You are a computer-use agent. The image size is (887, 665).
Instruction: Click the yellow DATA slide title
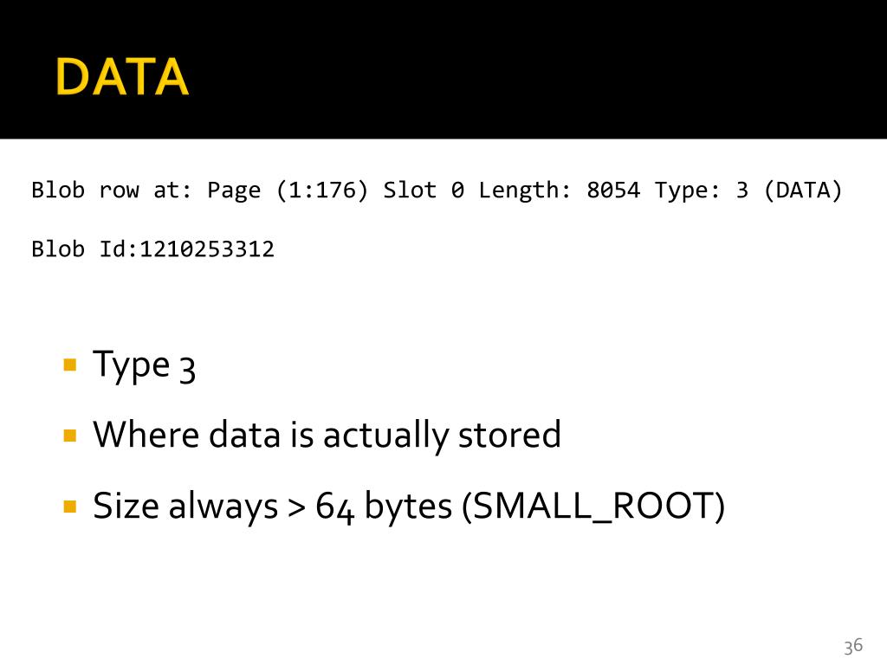121,76
